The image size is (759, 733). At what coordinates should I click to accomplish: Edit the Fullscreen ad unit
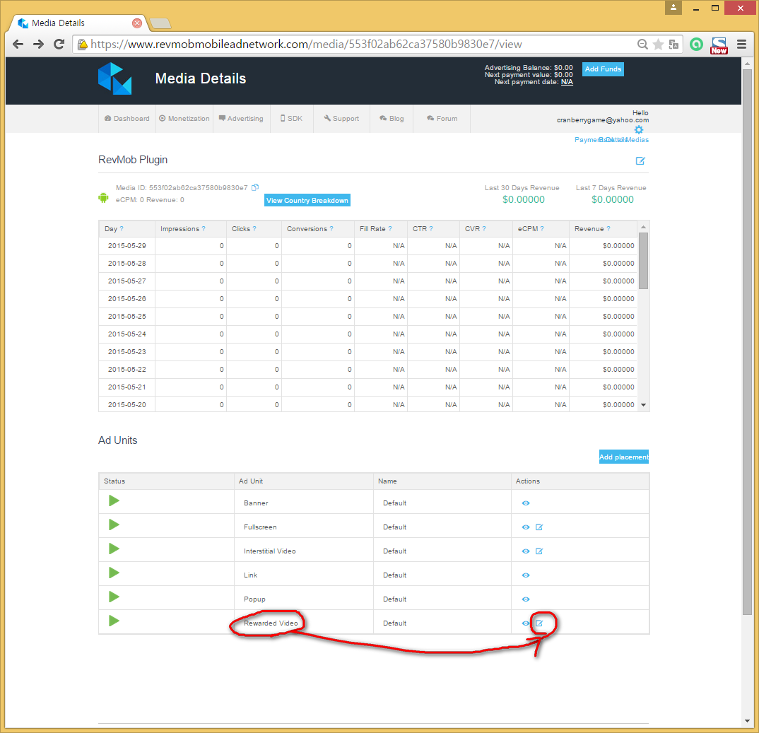pyautogui.click(x=539, y=527)
